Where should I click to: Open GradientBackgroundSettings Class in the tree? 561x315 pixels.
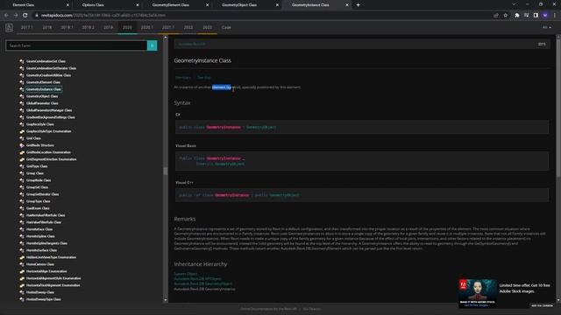click(51, 117)
